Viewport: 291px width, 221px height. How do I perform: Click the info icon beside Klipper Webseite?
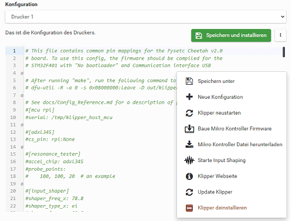pos(189,176)
